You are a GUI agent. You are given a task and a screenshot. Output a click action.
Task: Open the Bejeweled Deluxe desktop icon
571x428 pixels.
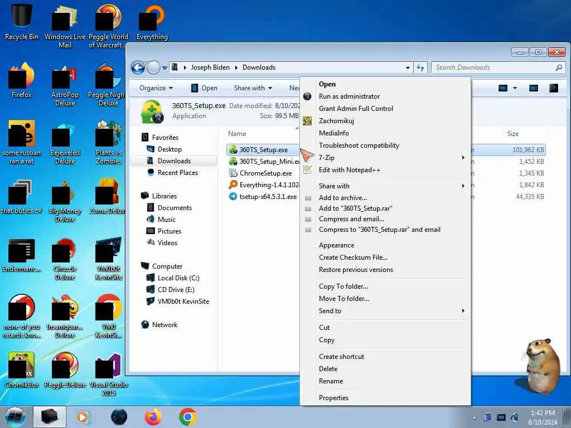[65, 143]
